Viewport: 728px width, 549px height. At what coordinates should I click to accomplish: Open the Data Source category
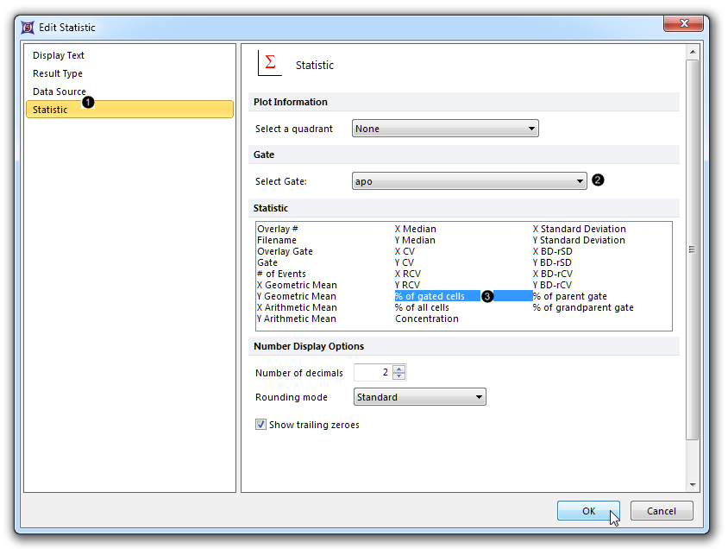tap(60, 91)
